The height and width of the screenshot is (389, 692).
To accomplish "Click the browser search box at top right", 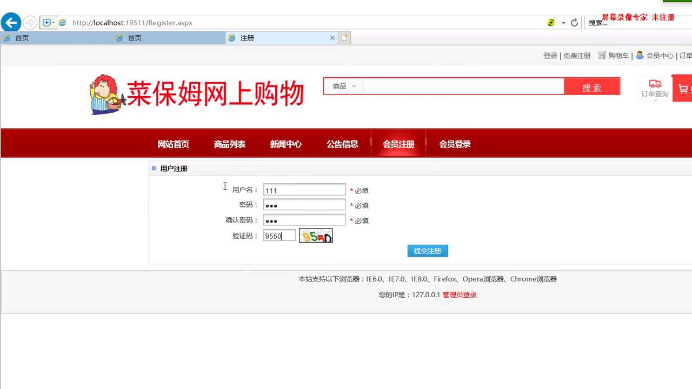I will (638, 23).
